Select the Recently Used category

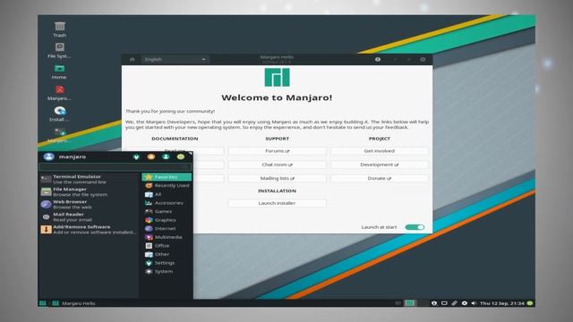point(167,185)
